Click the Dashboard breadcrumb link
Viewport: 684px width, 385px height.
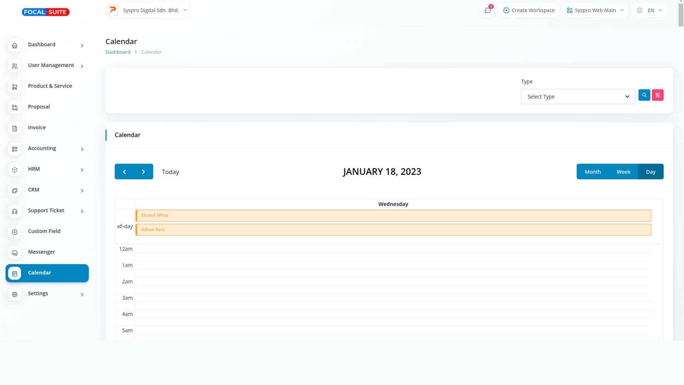point(118,52)
